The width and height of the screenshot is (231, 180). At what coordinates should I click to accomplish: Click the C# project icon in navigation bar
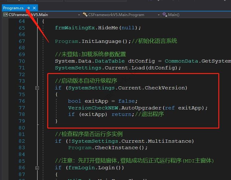pos(5,14)
